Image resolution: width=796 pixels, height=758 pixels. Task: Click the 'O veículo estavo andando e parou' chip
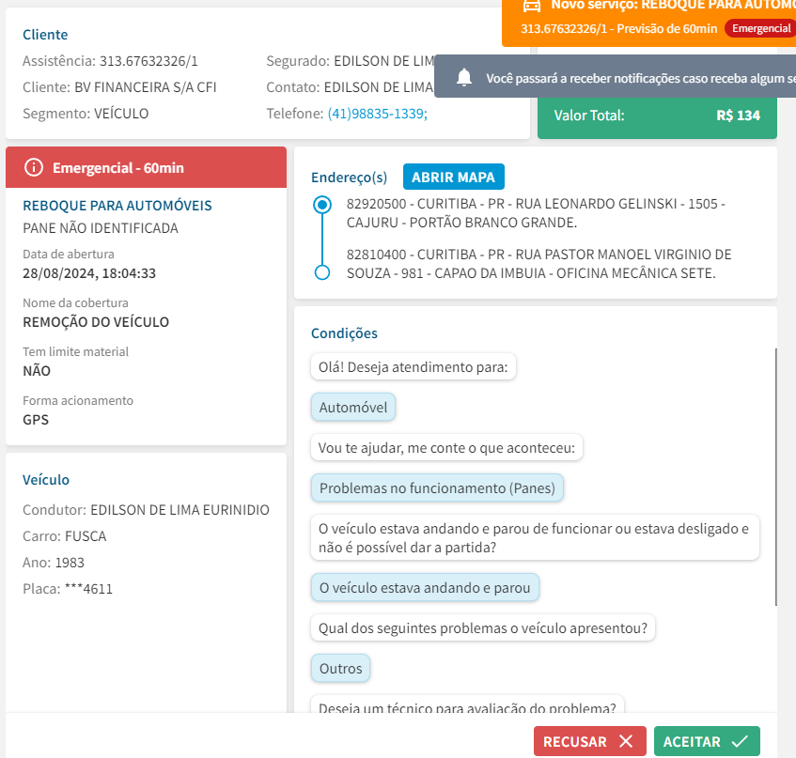pos(425,588)
